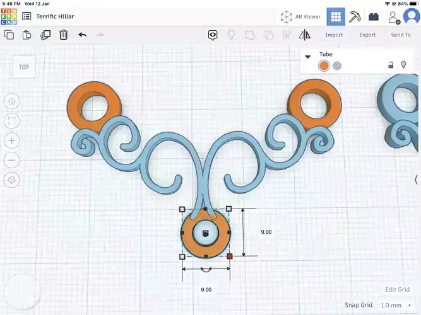The height and width of the screenshot is (315, 421).
Task: Click the height cone handle in tube center
Action: click(x=206, y=233)
